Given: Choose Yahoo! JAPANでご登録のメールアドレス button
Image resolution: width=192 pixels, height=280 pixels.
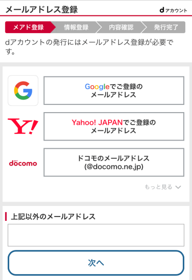Looking at the screenshot, I should click(114, 127).
